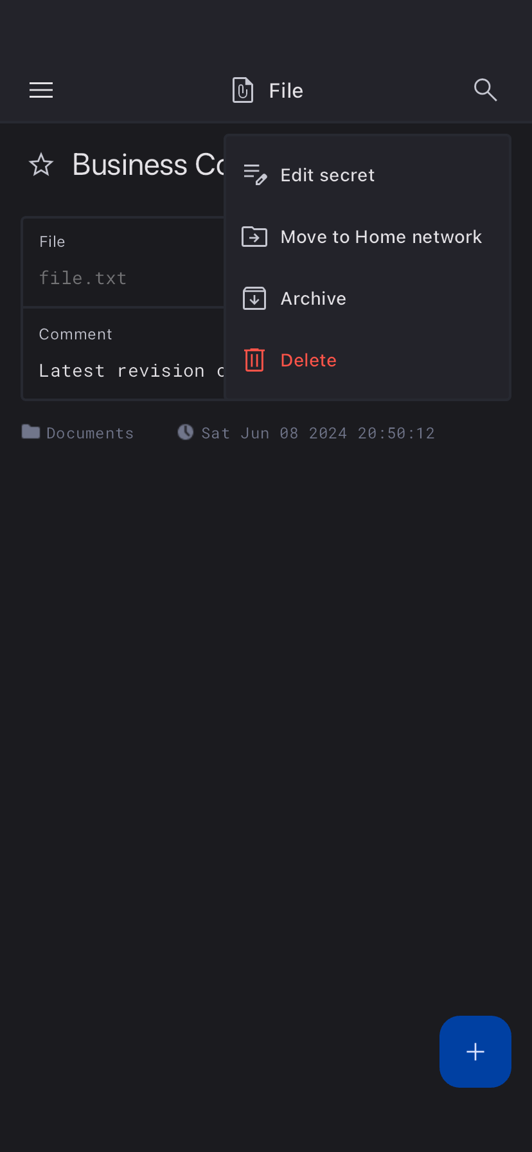Add a new item with plus button
Screen dimensions: 532x1152
(475, 1052)
